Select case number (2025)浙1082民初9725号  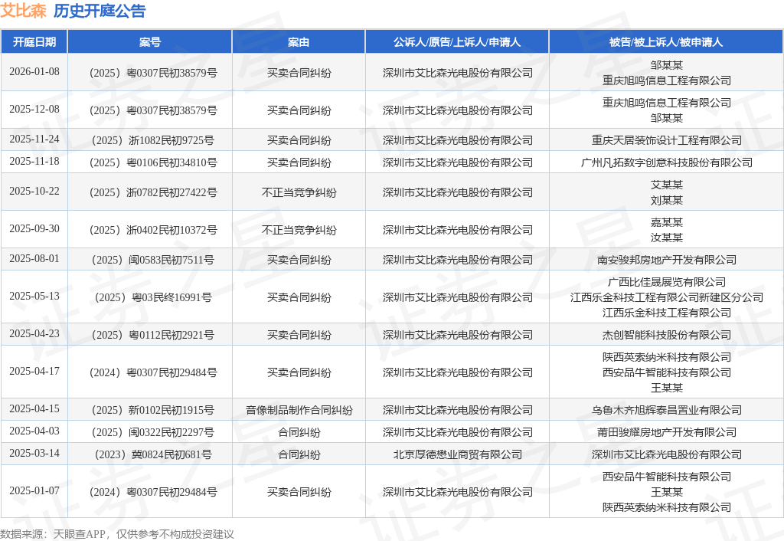[152, 141]
